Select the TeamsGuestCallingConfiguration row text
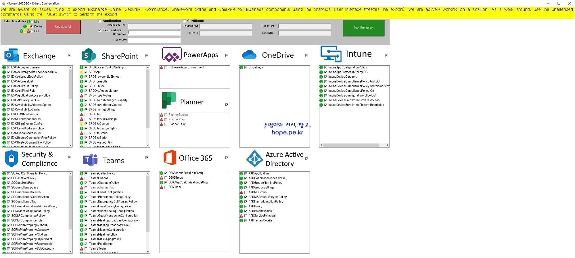This screenshot has height=258, width=575. 111,207
